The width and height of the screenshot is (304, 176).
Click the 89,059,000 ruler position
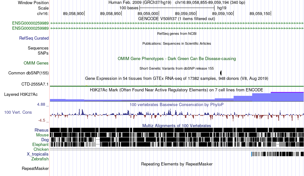148,13
